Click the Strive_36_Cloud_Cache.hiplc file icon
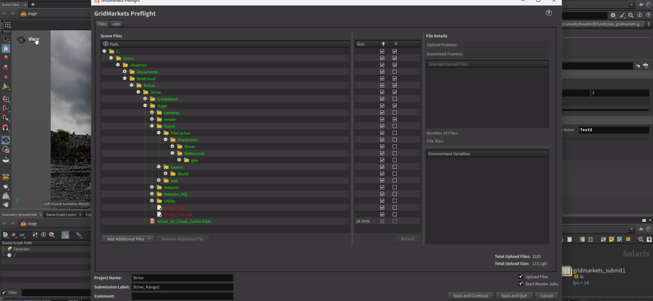653x301 pixels. click(x=152, y=221)
